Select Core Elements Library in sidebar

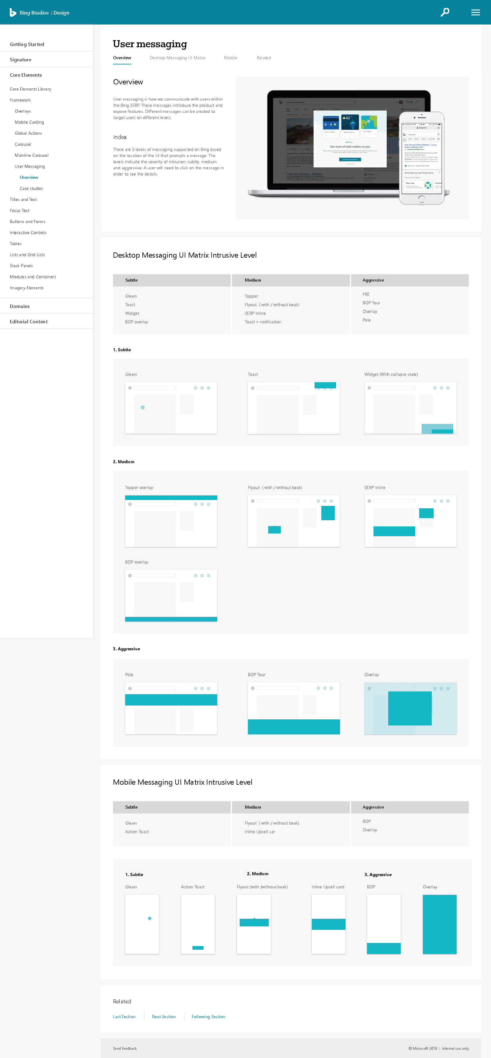point(30,89)
